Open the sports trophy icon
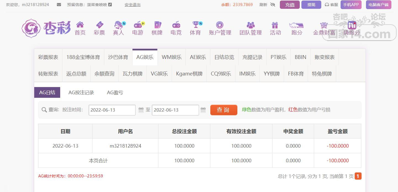 (195, 25)
